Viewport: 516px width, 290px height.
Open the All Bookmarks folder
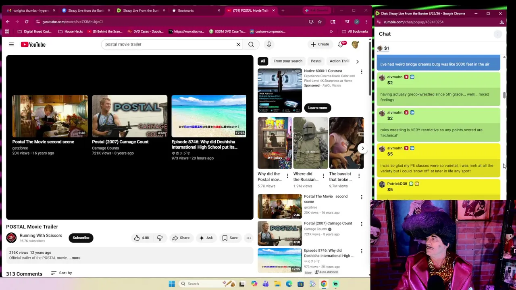point(355,31)
